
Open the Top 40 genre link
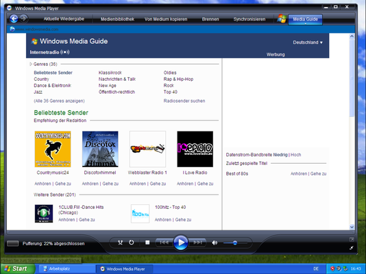(171, 92)
